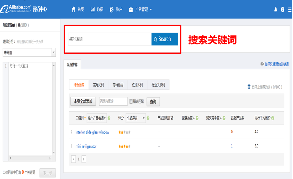Switch to the 低成本词 tab
Image resolution: width=293 pixels, height=179 pixels.
tap(137, 85)
